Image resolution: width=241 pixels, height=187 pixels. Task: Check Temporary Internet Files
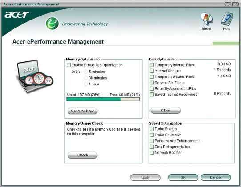point(152,65)
